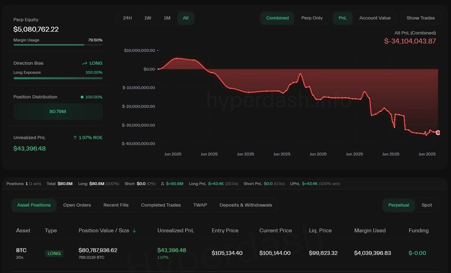Click the Current Price column header
Screen dimensions: 451x273
276,231
